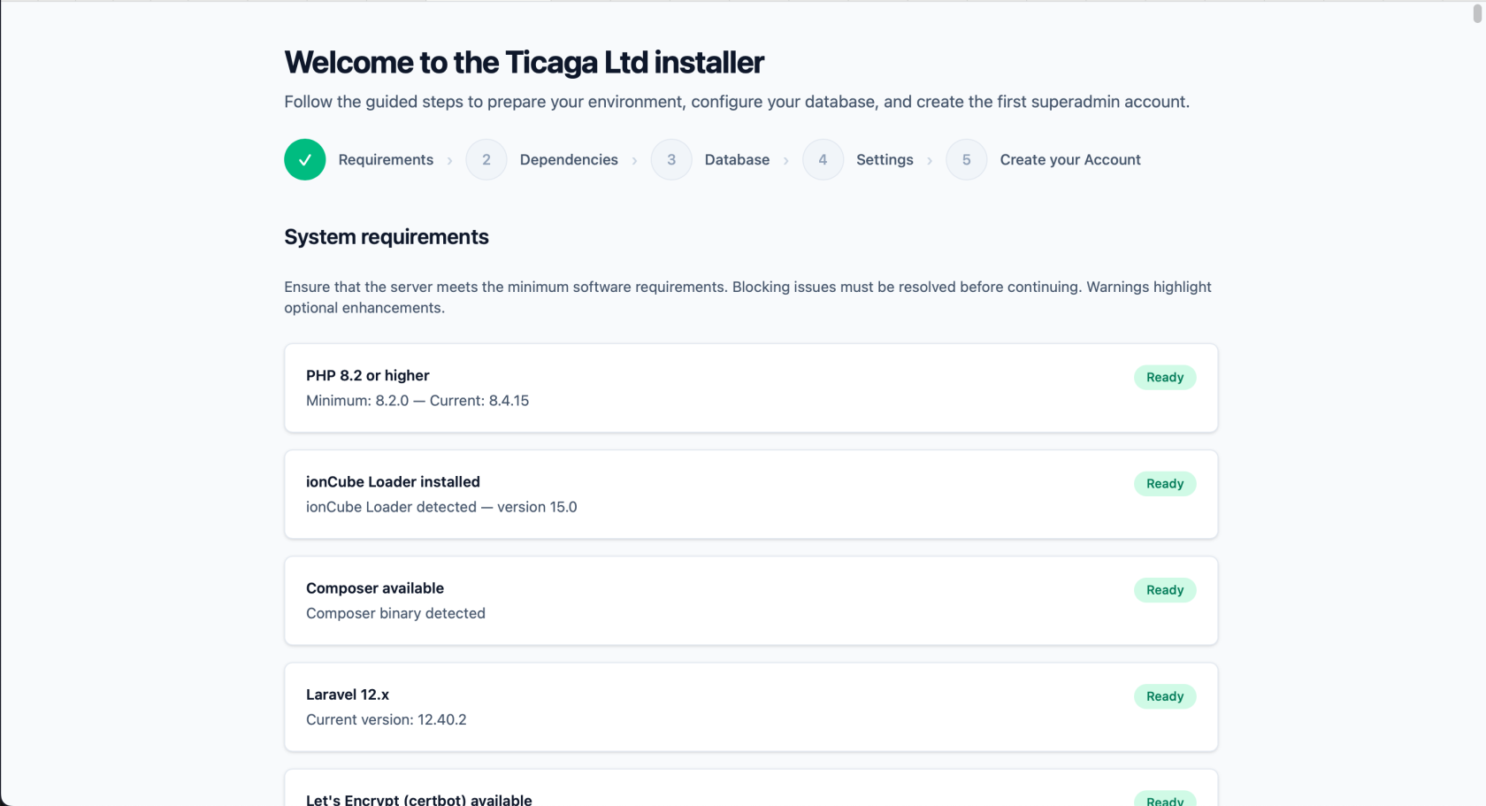1486x806 pixels.
Task: Open the Database step label
Action: click(x=737, y=160)
